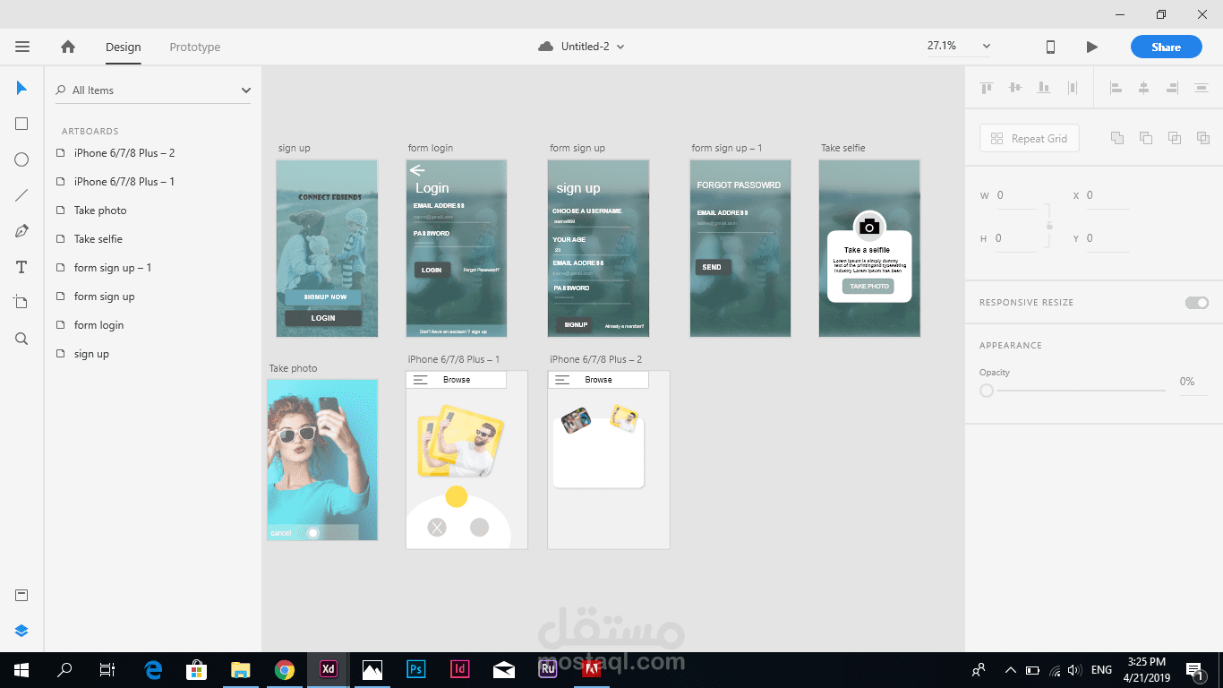Click the blue Share button
The height and width of the screenshot is (688, 1223).
click(x=1166, y=47)
